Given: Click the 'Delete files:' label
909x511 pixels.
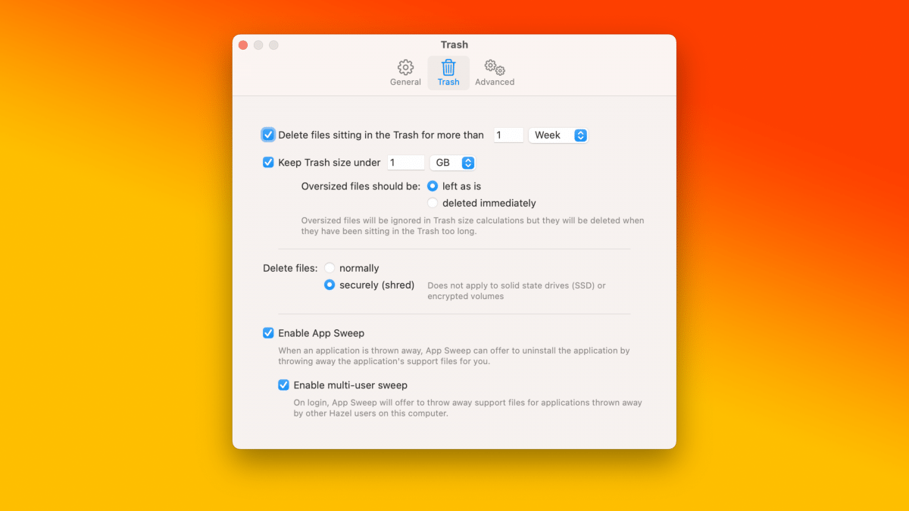Looking at the screenshot, I should coord(290,268).
